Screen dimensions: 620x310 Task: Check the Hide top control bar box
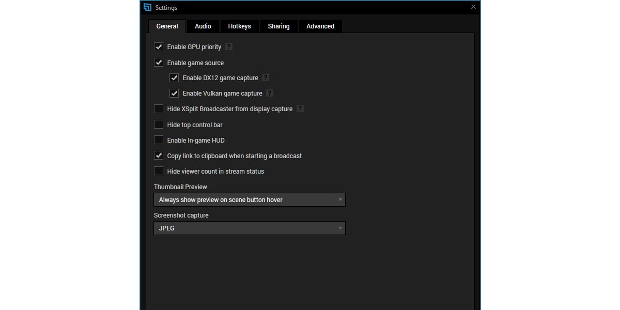point(159,125)
